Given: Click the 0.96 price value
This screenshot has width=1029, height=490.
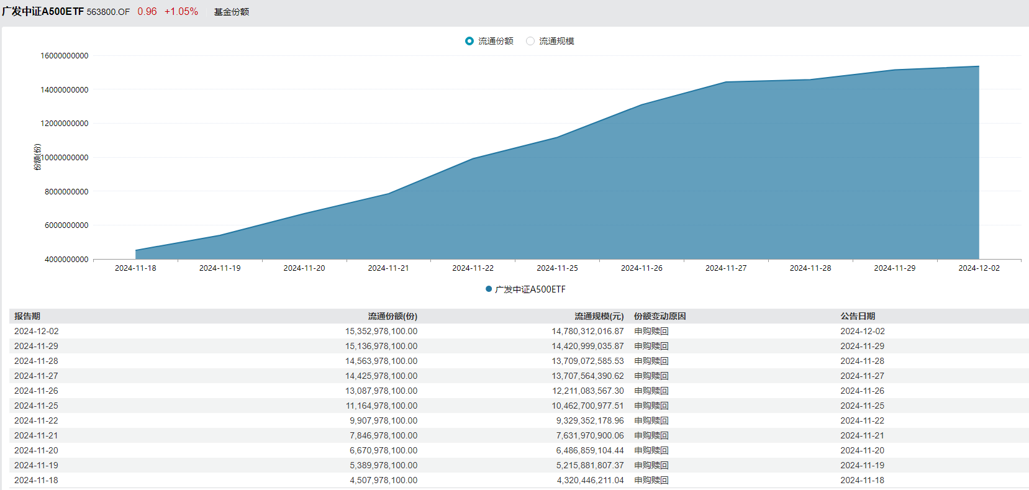Looking at the screenshot, I should tap(147, 12).
